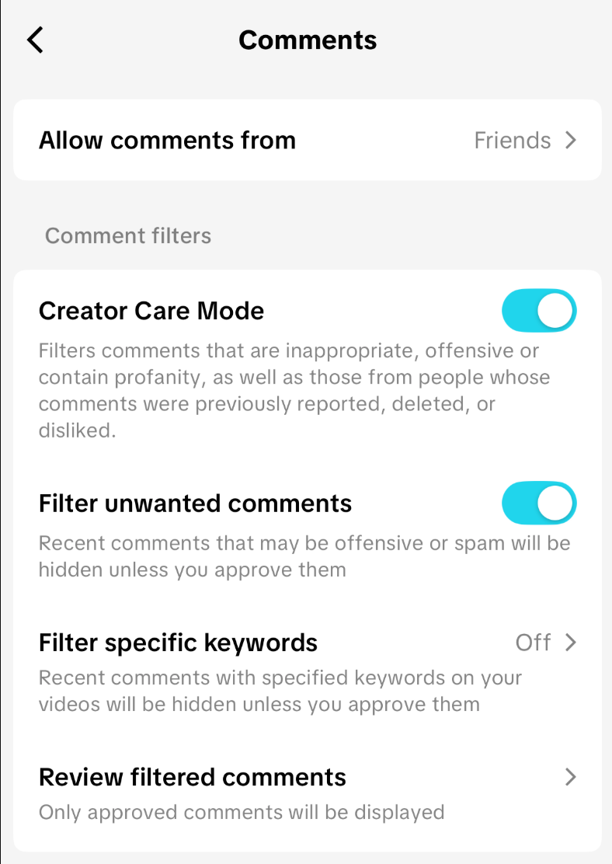This screenshot has height=864, width=612.
Task: Open the Review filtered comments arrow
Action: click(571, 777)
